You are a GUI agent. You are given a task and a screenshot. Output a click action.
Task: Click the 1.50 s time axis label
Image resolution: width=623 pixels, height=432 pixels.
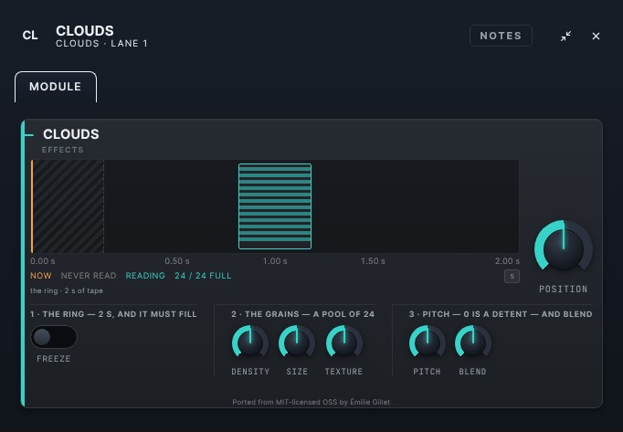[373, 261]
